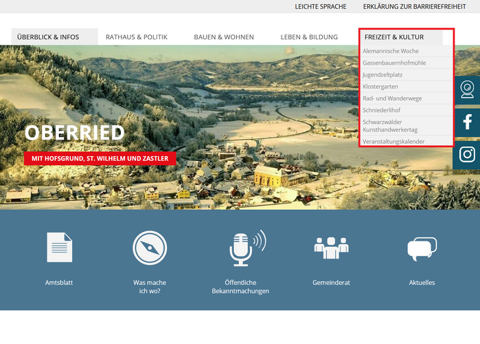Click the Oberried hero title
This screenshot has height=344, width=480.
click(x=75, y=133)
